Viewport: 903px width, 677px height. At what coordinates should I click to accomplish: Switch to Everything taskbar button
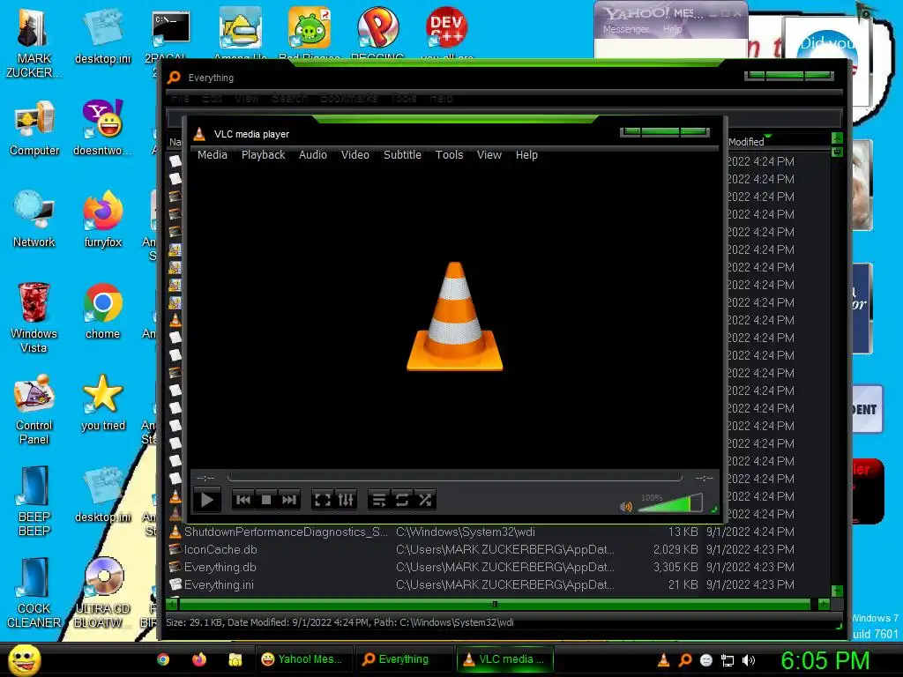[403, 659]
